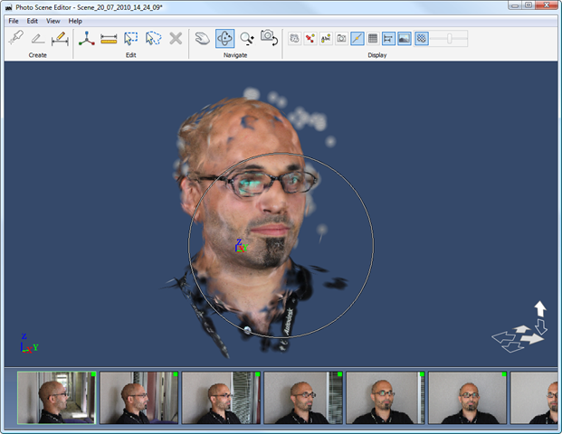Image resolution: width=562 pixels, height=434 pixels.
Task: Select the create point pin tool
Action: pos(15,38)
